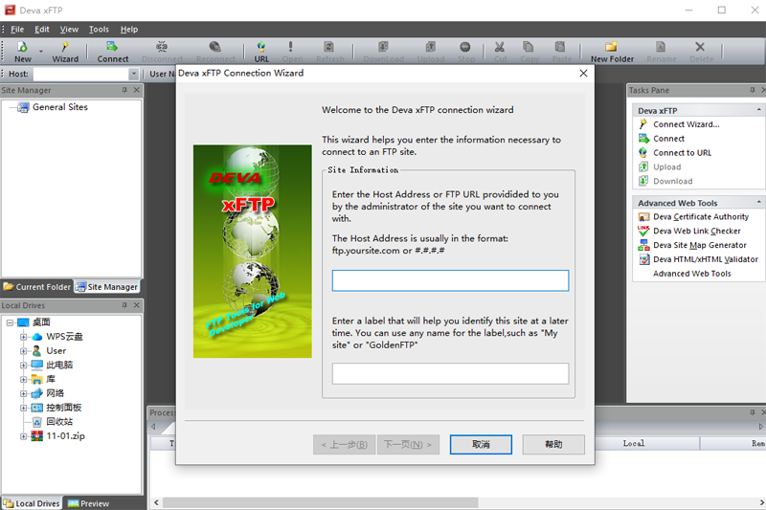The image size is (766, 510).
Task: Click the URL toolbar icon
Action: [261, 52]
